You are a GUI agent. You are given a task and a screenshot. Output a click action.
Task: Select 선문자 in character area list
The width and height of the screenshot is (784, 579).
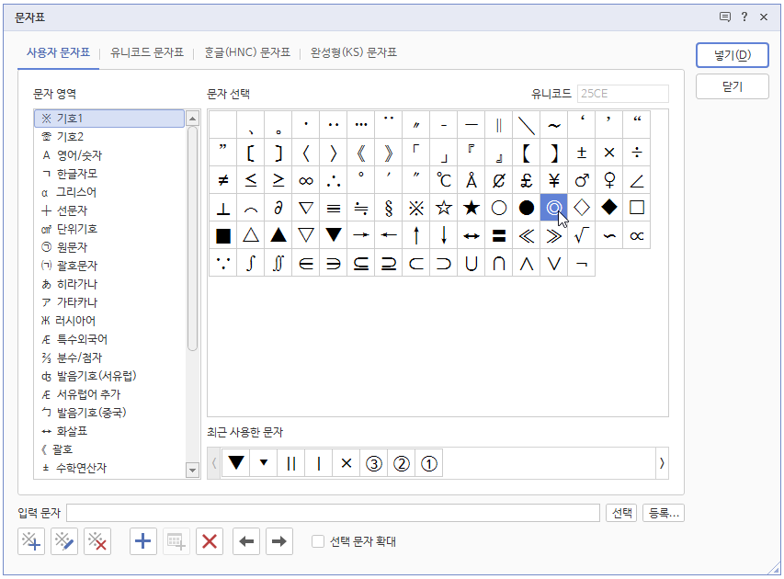109,210
